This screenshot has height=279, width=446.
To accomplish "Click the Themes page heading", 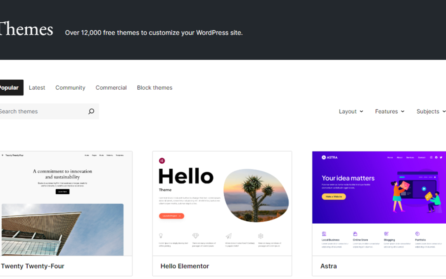I will coord(26,29).
